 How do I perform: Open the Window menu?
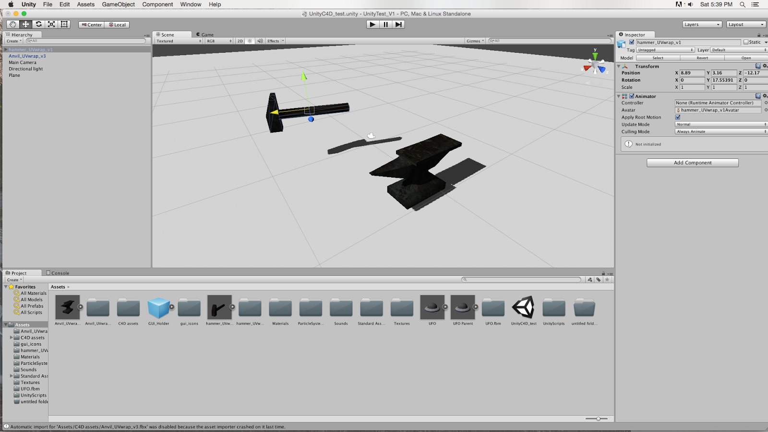click(x=191, y=5)
